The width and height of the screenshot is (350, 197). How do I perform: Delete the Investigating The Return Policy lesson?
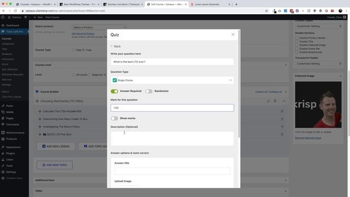pyautogui.click(x=282, y=126)
